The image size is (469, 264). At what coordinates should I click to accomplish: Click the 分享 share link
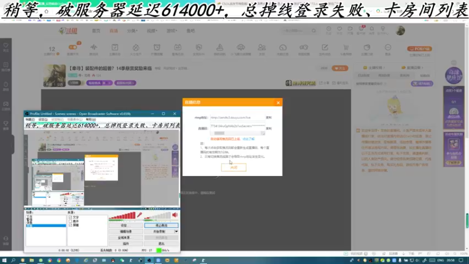click(324, 83)
